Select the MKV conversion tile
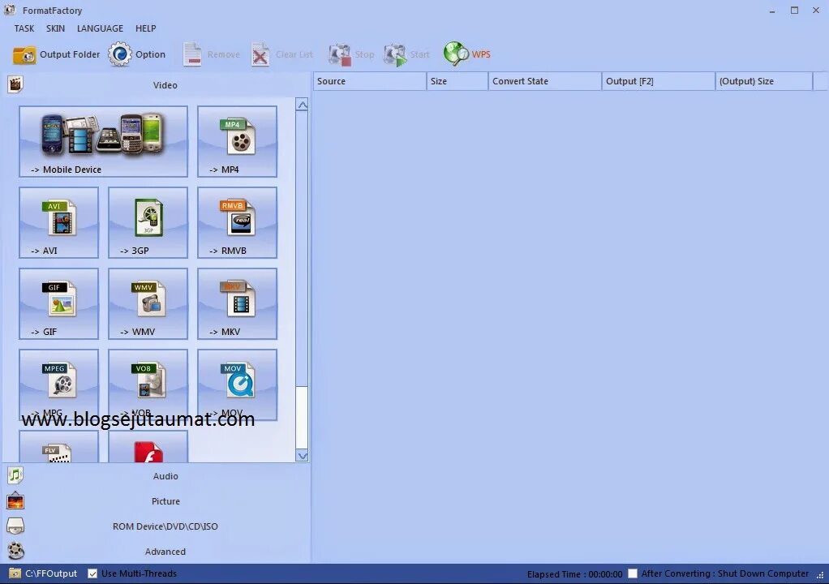Viewport: 829px width, 584px height. (x=237, y=303)
